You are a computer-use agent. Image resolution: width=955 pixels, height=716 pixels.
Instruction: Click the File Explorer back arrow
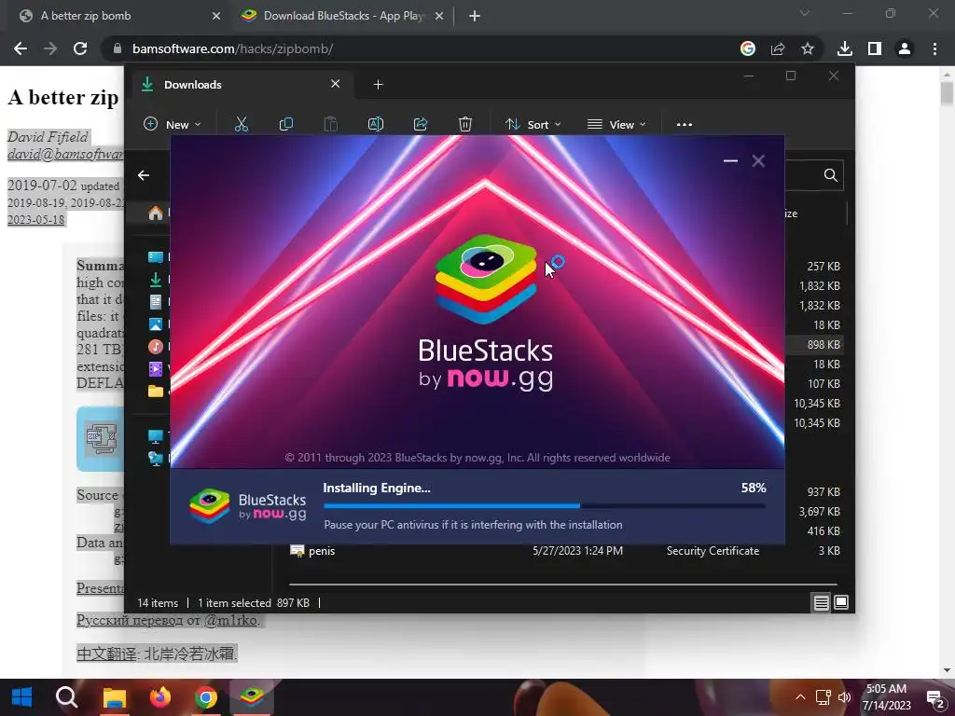(144, 175)
